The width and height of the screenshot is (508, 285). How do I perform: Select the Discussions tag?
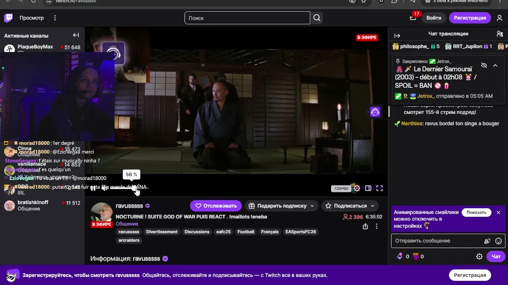click(197, 232)
